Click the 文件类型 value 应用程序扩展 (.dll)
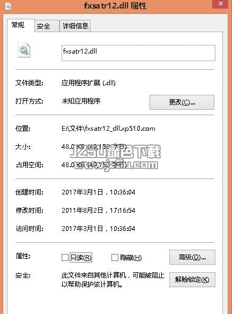The image size is (232, 314). (88, 83)
